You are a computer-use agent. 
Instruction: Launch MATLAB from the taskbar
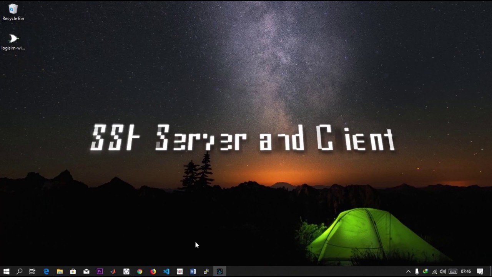pyautogui.click(x=113, y=272)
